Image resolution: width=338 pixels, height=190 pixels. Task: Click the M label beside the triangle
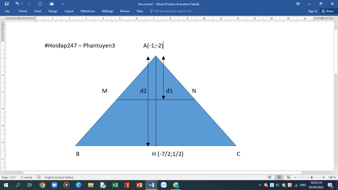(x=105, y=91)
